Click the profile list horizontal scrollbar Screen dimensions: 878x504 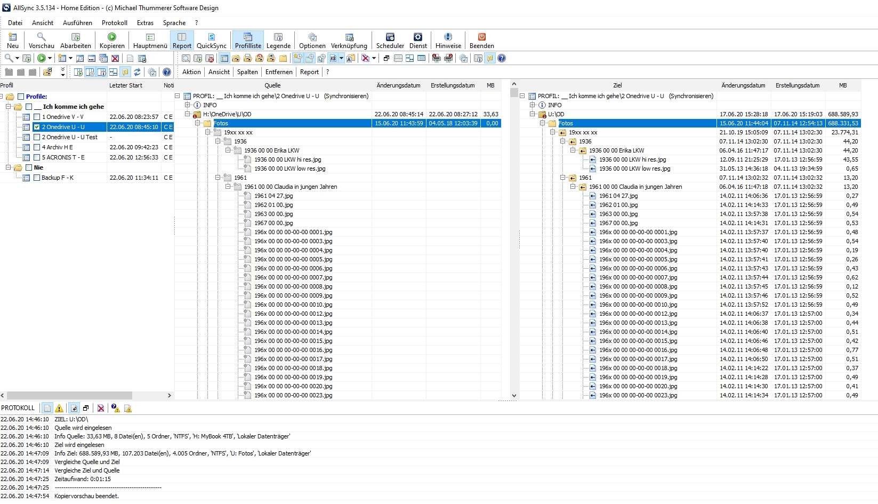pos(69,396)
